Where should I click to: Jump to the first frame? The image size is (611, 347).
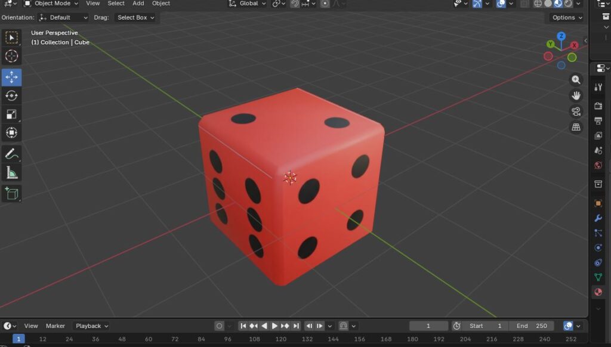243,326
